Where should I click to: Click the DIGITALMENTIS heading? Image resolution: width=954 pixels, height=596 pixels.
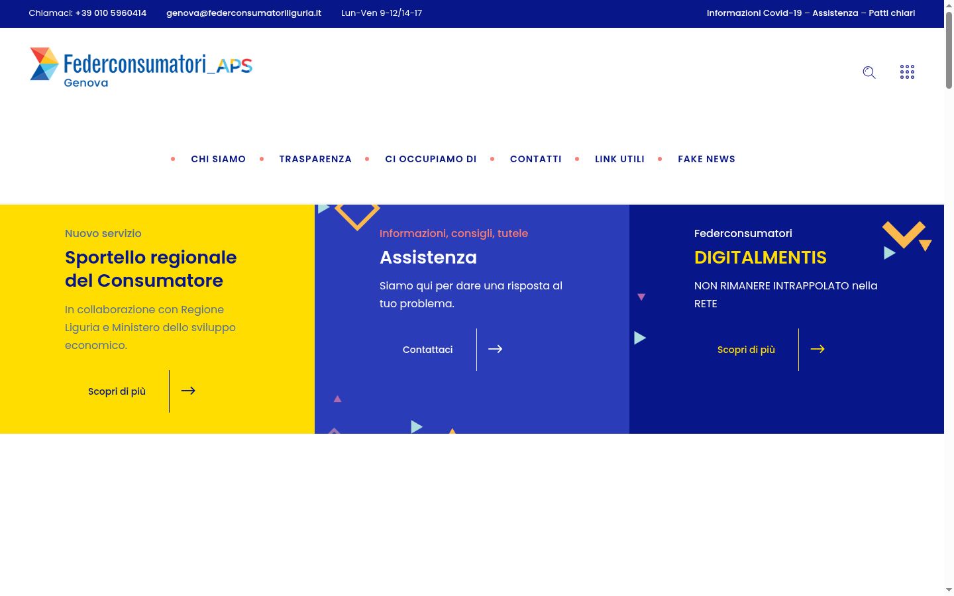coord(761,258)
